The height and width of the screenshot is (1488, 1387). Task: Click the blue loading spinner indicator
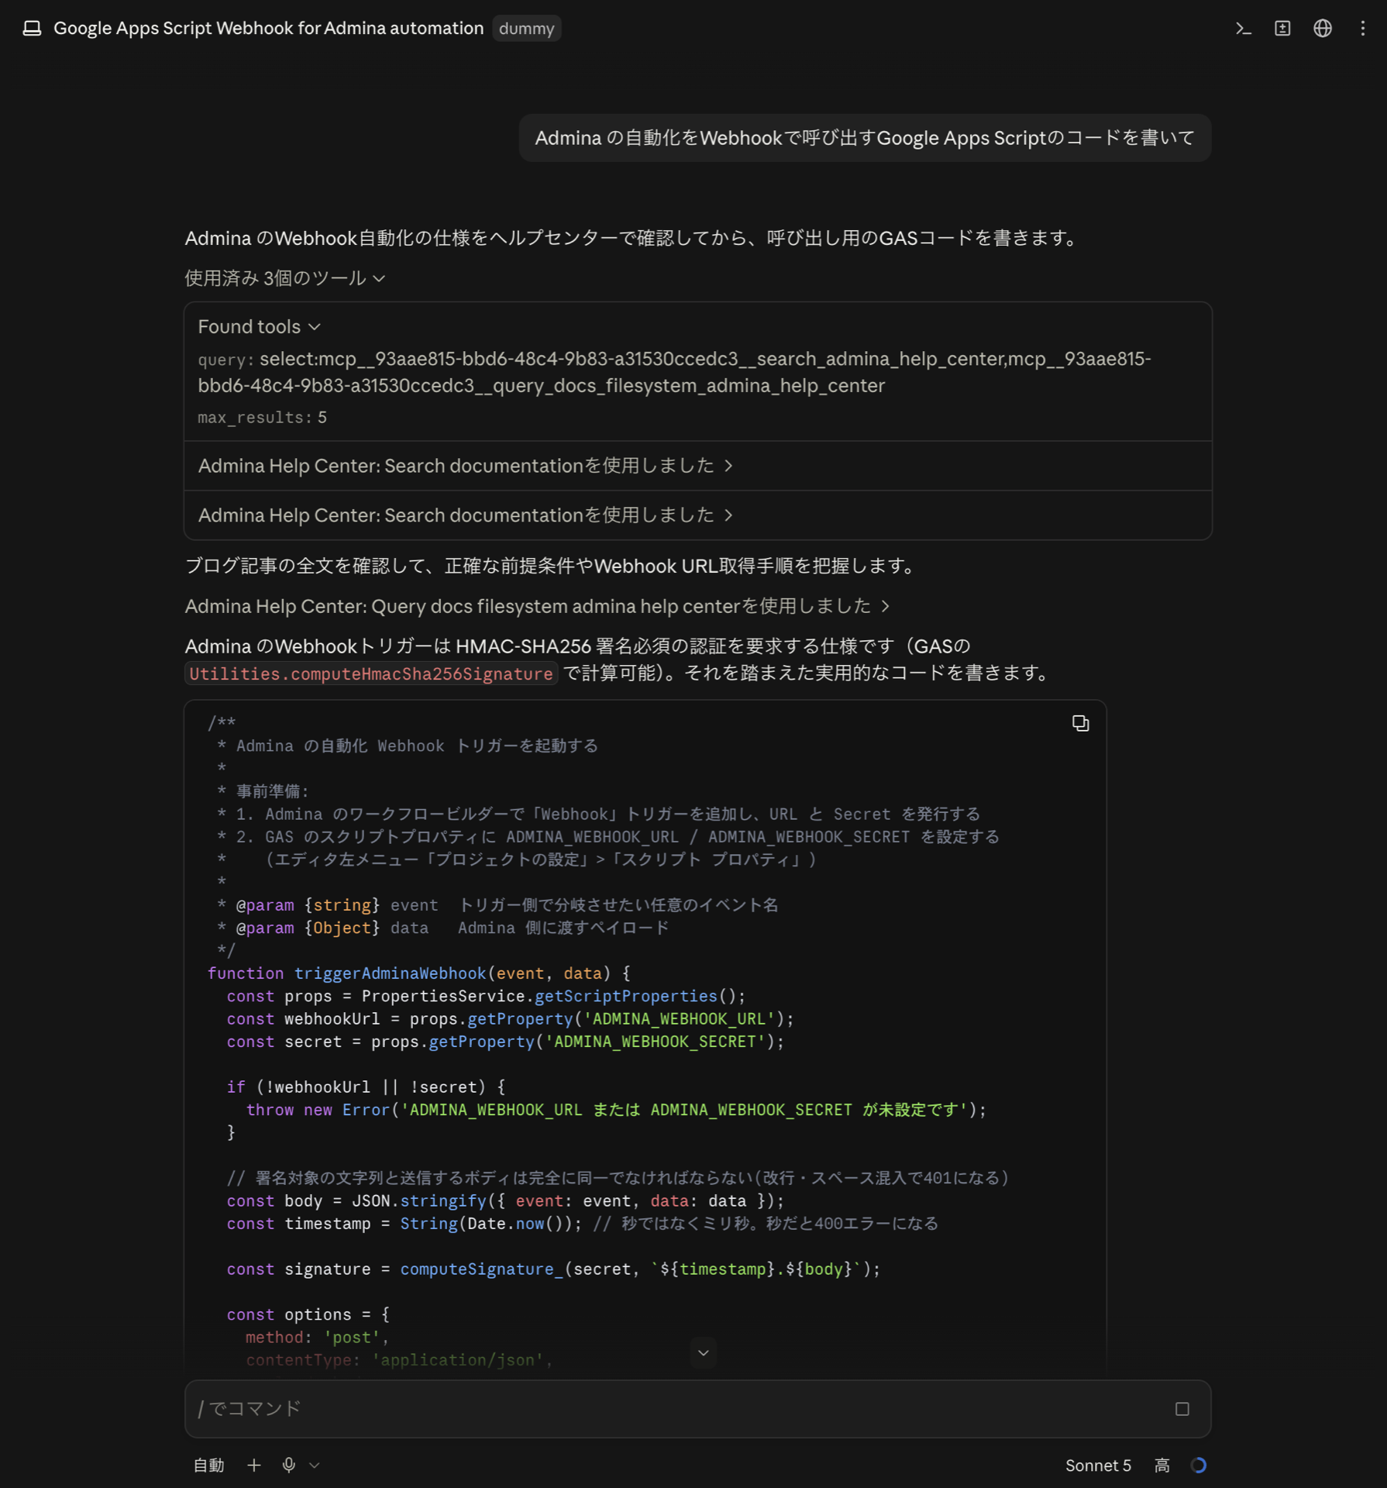[1198, 1465]
